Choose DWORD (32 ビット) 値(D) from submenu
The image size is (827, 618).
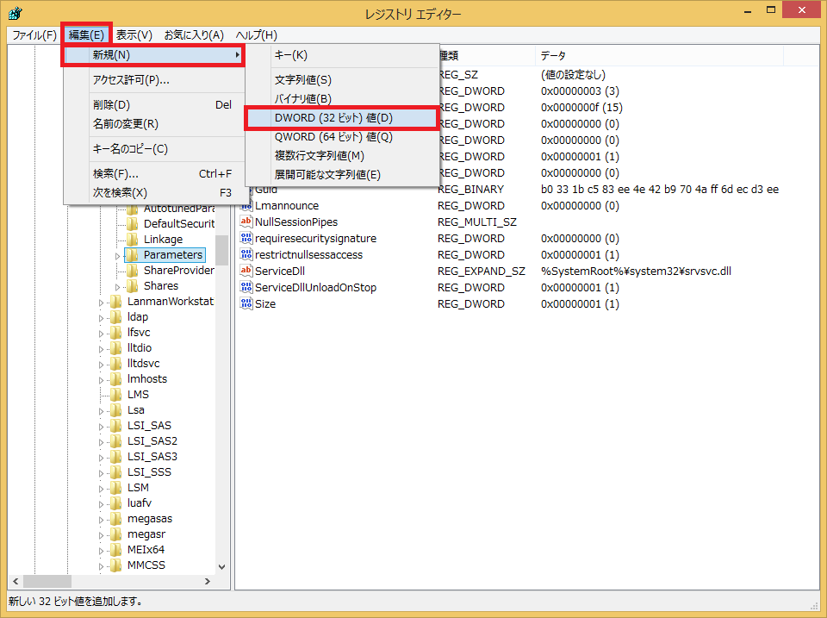pos(342,117)
